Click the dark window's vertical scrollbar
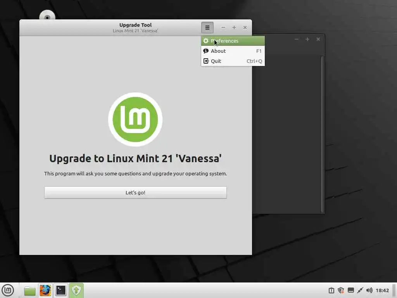 coord(322,134)
